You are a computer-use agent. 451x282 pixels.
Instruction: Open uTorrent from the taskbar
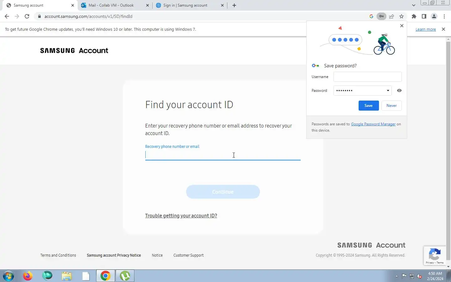click(x=125, y=276)
